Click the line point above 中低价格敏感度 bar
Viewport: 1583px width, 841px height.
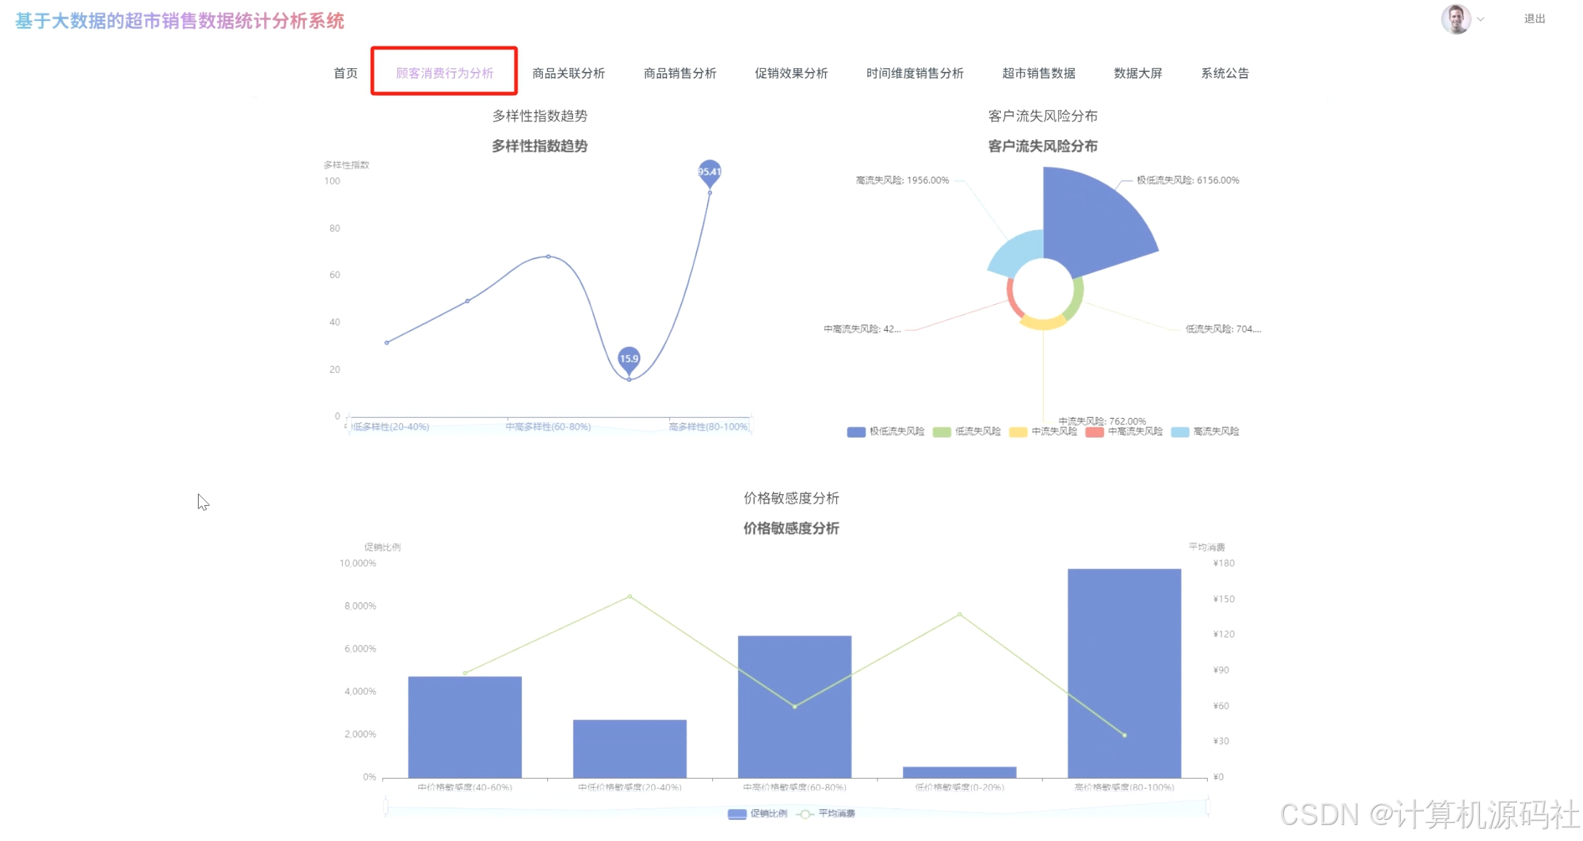click(629, 596)
